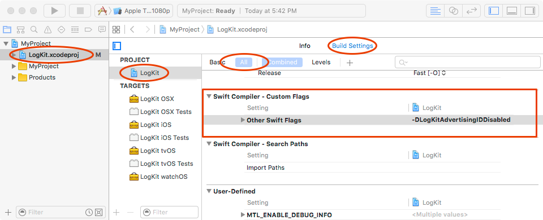
Task: Hide the project and targets list
Action: [117, 46]
